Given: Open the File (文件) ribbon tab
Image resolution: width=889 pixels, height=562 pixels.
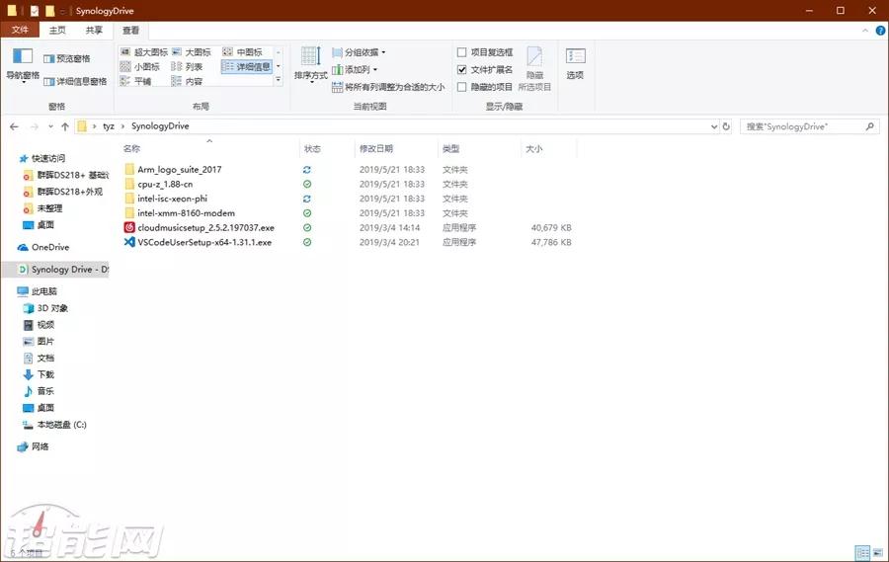Looking at the screenshot, I should click(20, 30).
